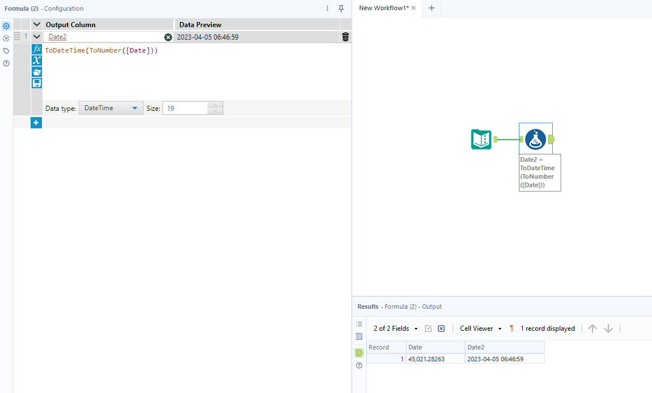
Task: Add a new expression with the plus button
Action: coord(36,122)
